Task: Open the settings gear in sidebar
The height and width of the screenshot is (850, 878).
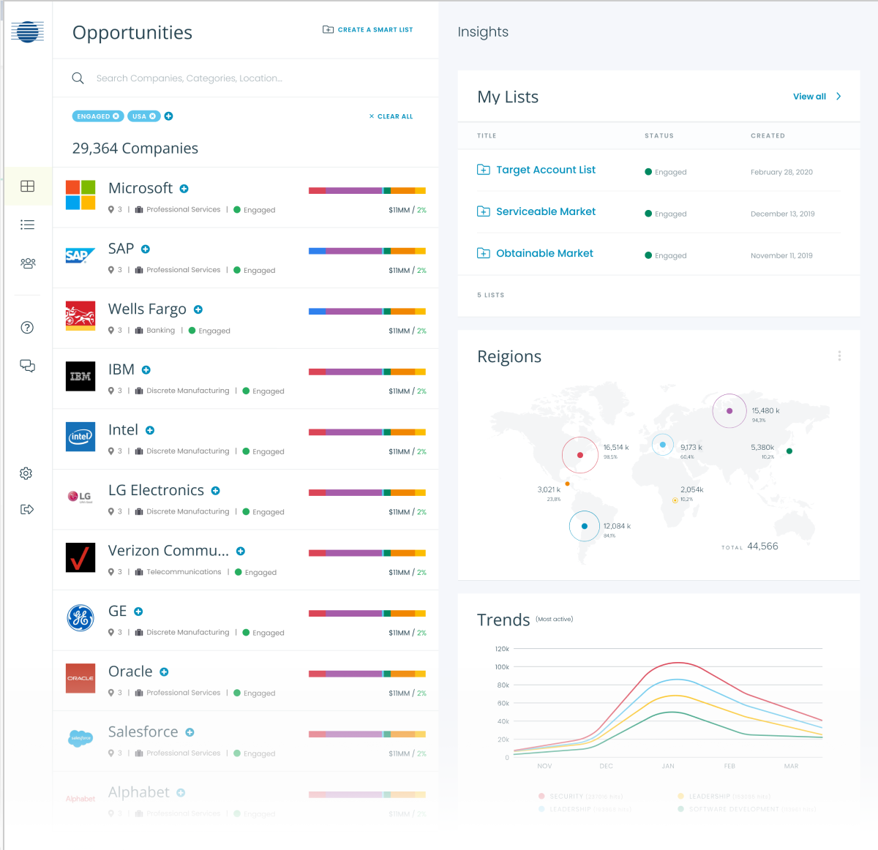Action: [26, 473]
